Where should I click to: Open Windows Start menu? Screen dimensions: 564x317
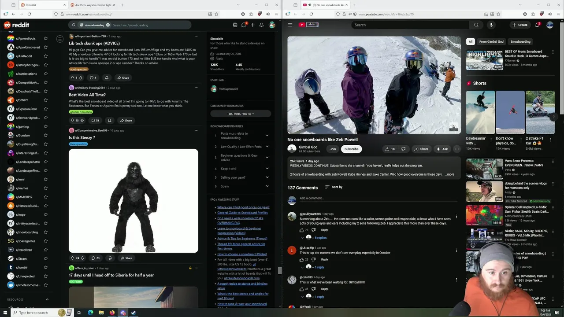5,313
